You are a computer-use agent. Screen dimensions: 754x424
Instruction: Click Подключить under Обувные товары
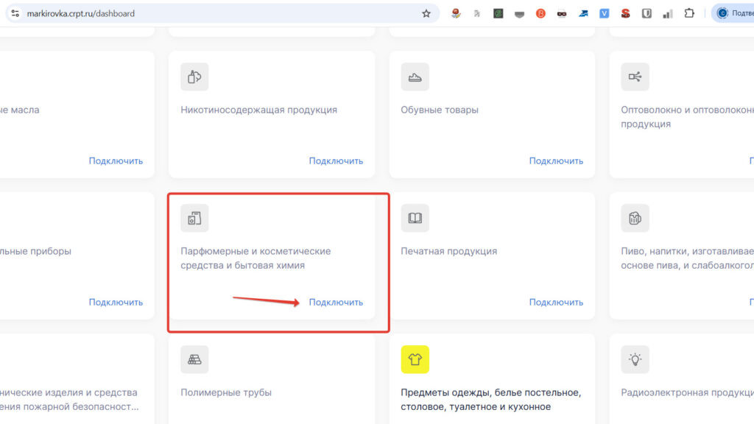[x=557, y=160]
